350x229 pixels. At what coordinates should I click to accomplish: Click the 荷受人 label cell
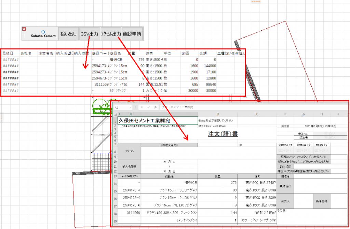285,201
